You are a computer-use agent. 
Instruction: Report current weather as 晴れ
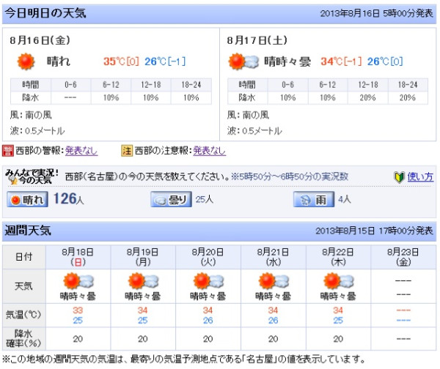tap(27, 199)
